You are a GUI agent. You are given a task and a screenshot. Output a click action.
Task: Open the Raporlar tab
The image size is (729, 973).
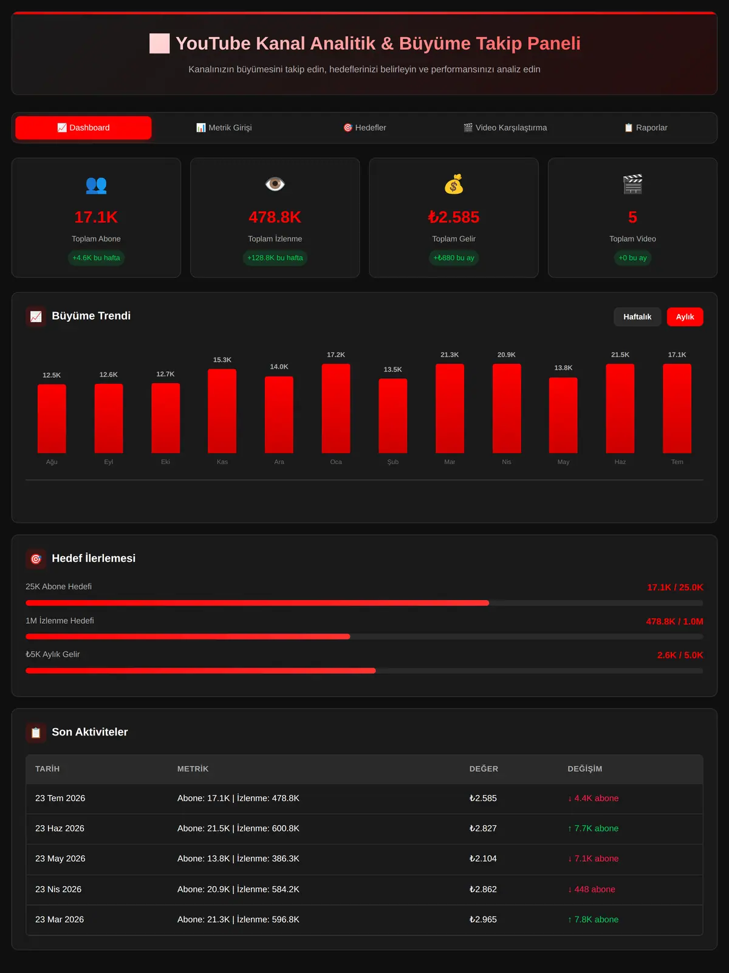[x=645, y=128]
